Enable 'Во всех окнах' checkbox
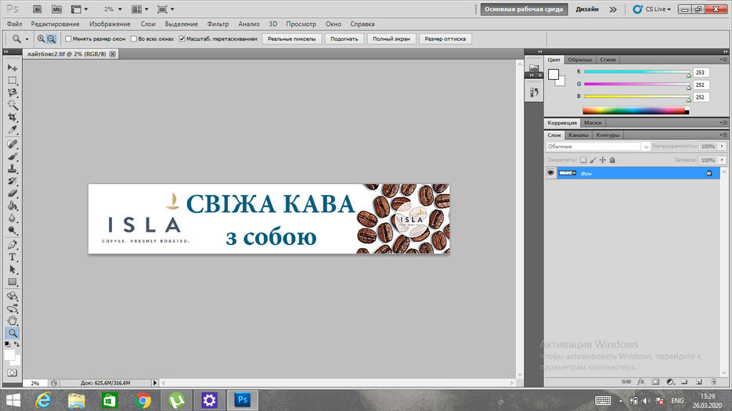 tap(134, 39)
